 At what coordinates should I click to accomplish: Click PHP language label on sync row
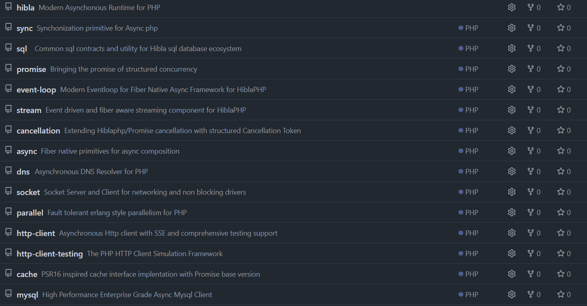tap(472, 28)
